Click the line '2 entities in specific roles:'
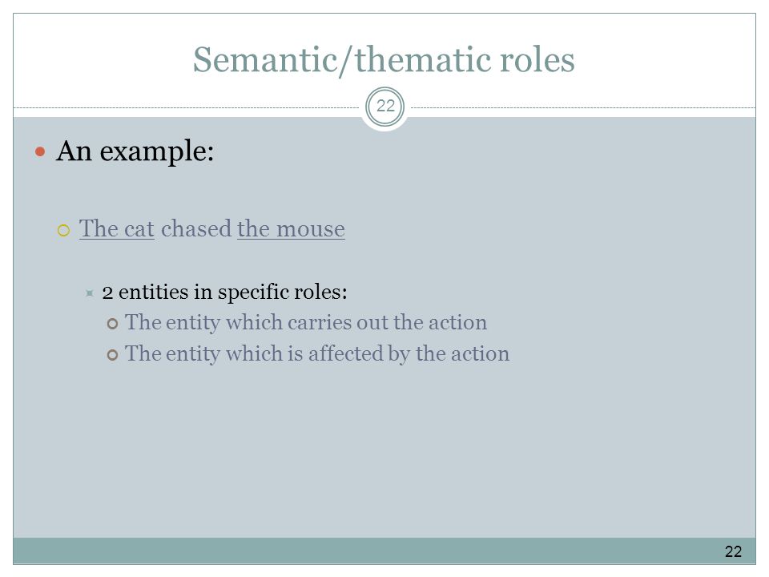This screenshot has width=769, height=577. click(224, 293)
